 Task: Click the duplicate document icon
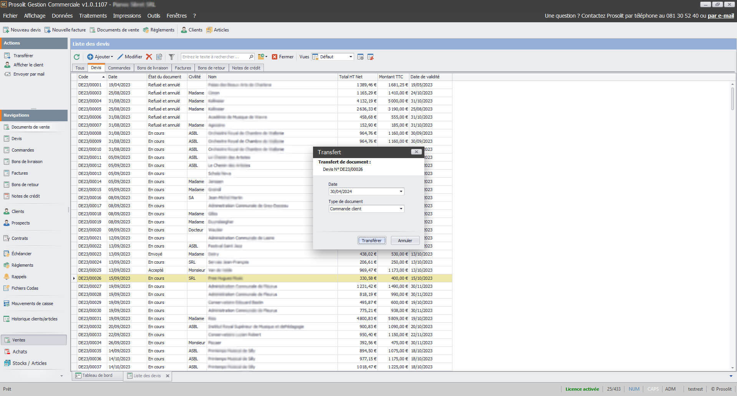click(159, 57)
